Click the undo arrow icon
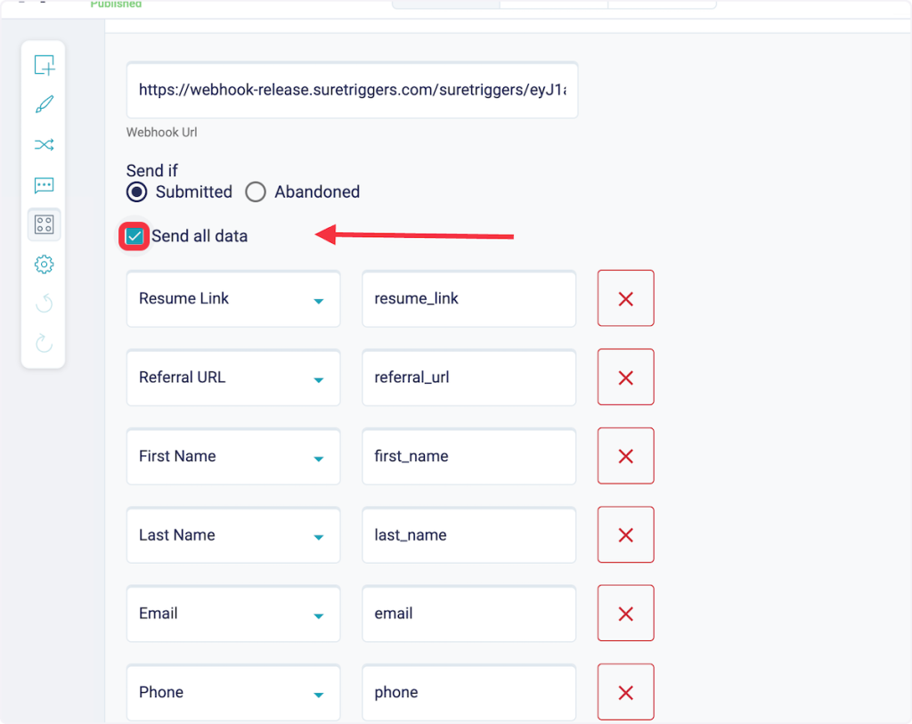 [x=44, y=305]
